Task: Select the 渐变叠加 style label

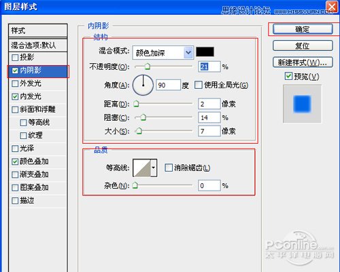Action: (34, 174)
